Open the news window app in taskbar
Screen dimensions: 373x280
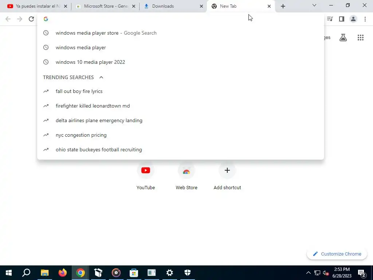click(x=152, y=273)
